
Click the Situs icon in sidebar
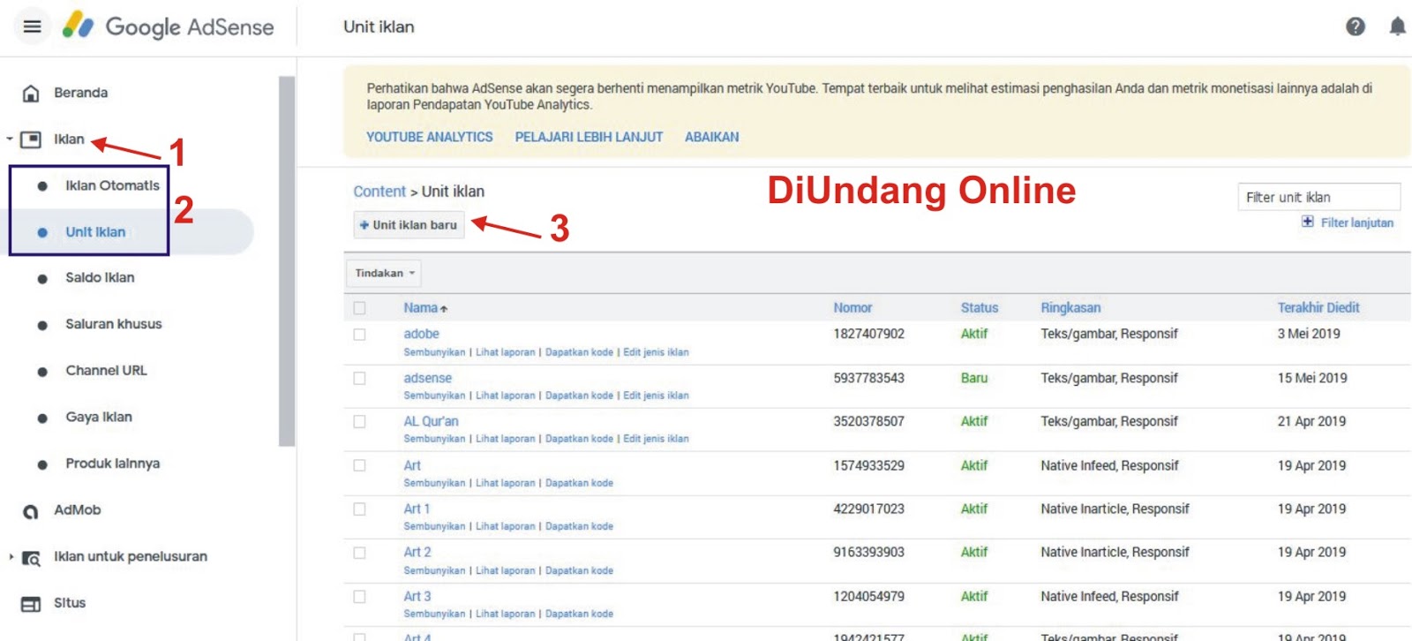[x=31, y=604]
